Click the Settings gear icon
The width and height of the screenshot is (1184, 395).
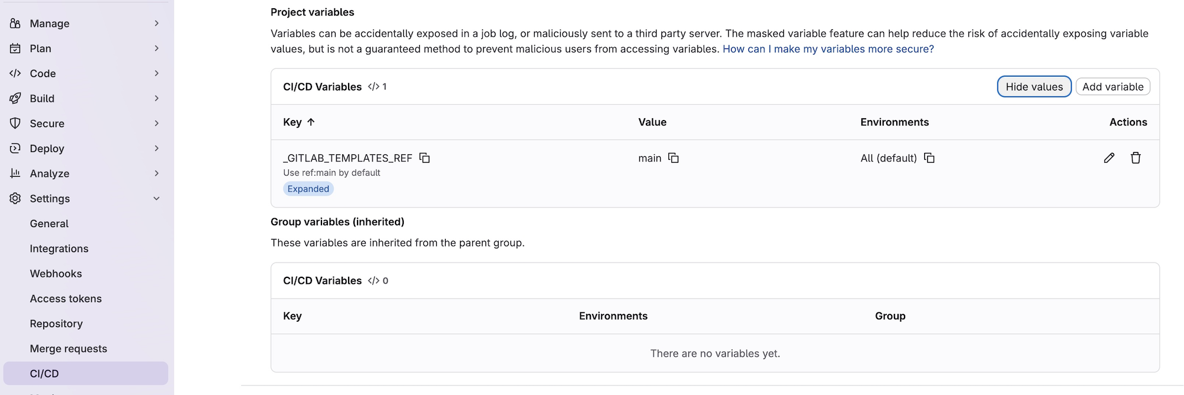(x=15, y=198)
